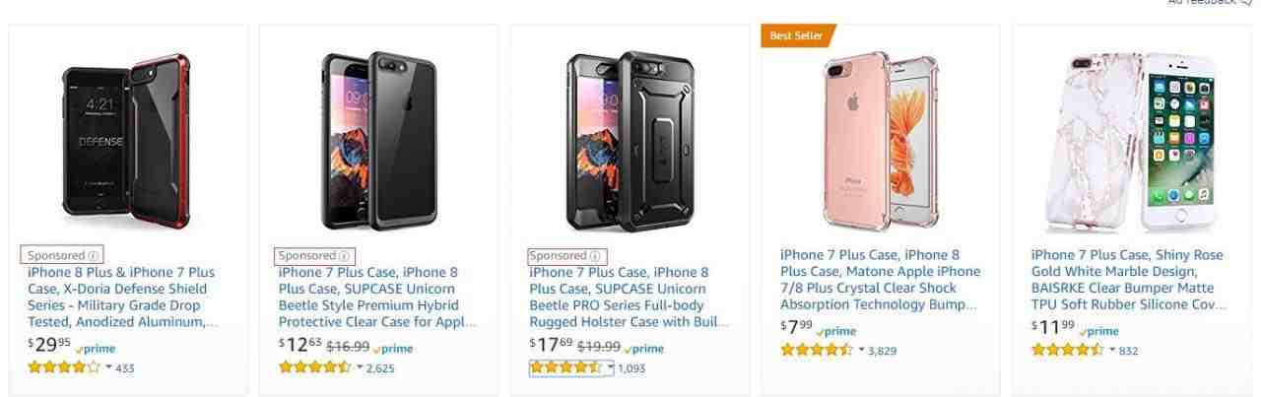Open rating breakdown arrow beside 2,625 reviews

360,367
